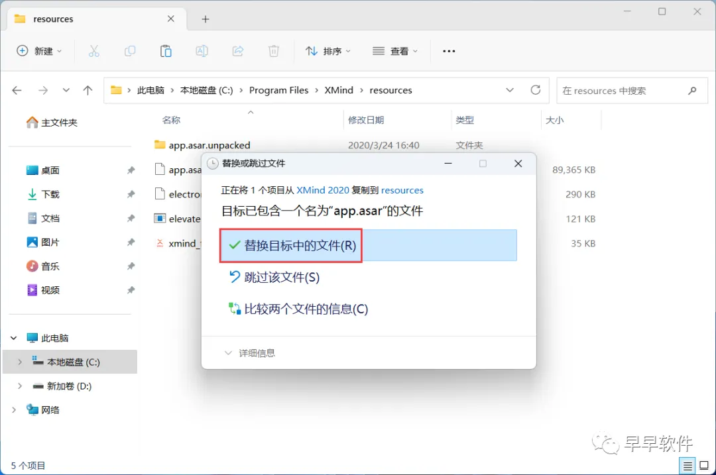Collapse the 此电脑 tree node
This screenshot has height=475, width=716.
coord(14,338)
